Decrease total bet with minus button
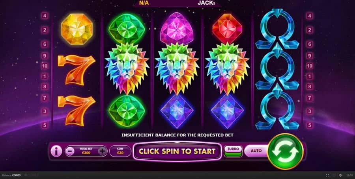 tap(70, 151)
